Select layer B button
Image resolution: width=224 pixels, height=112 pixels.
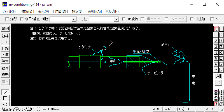coord(221,46)
